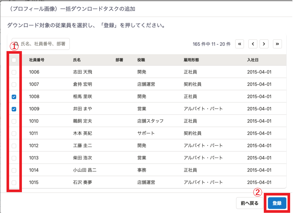The width and height of the screenshot is (293, 213).
Task: Uncheck employee 1008 相馬 里咲
Action: (x=14, y=97)
